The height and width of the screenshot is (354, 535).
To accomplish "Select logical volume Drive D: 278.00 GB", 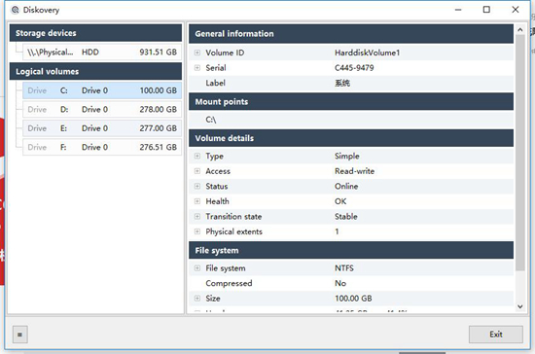I will click(102, 110).
